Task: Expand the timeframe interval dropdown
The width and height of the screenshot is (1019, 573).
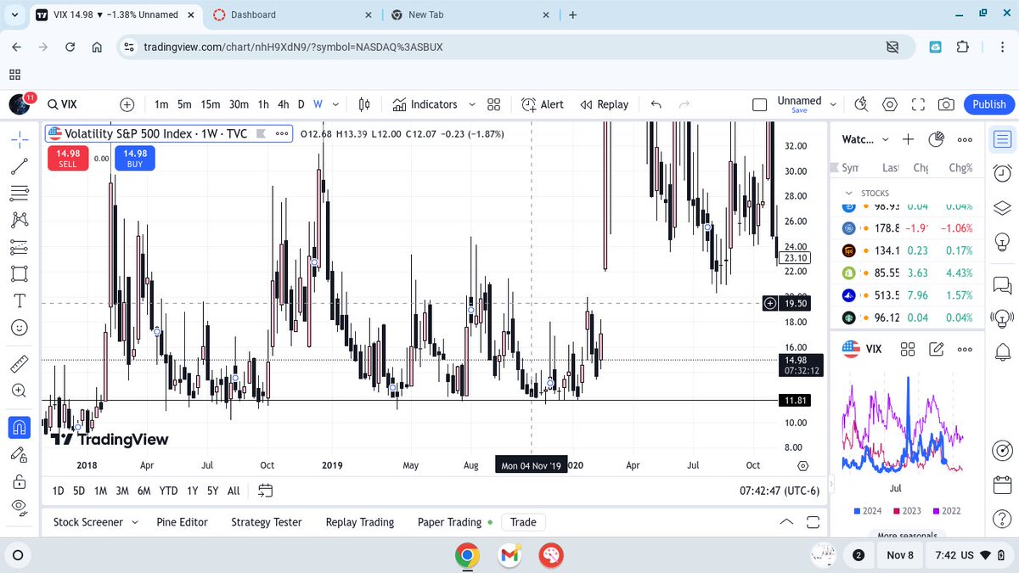Action: pyautogui.click(x=335, y=104)
